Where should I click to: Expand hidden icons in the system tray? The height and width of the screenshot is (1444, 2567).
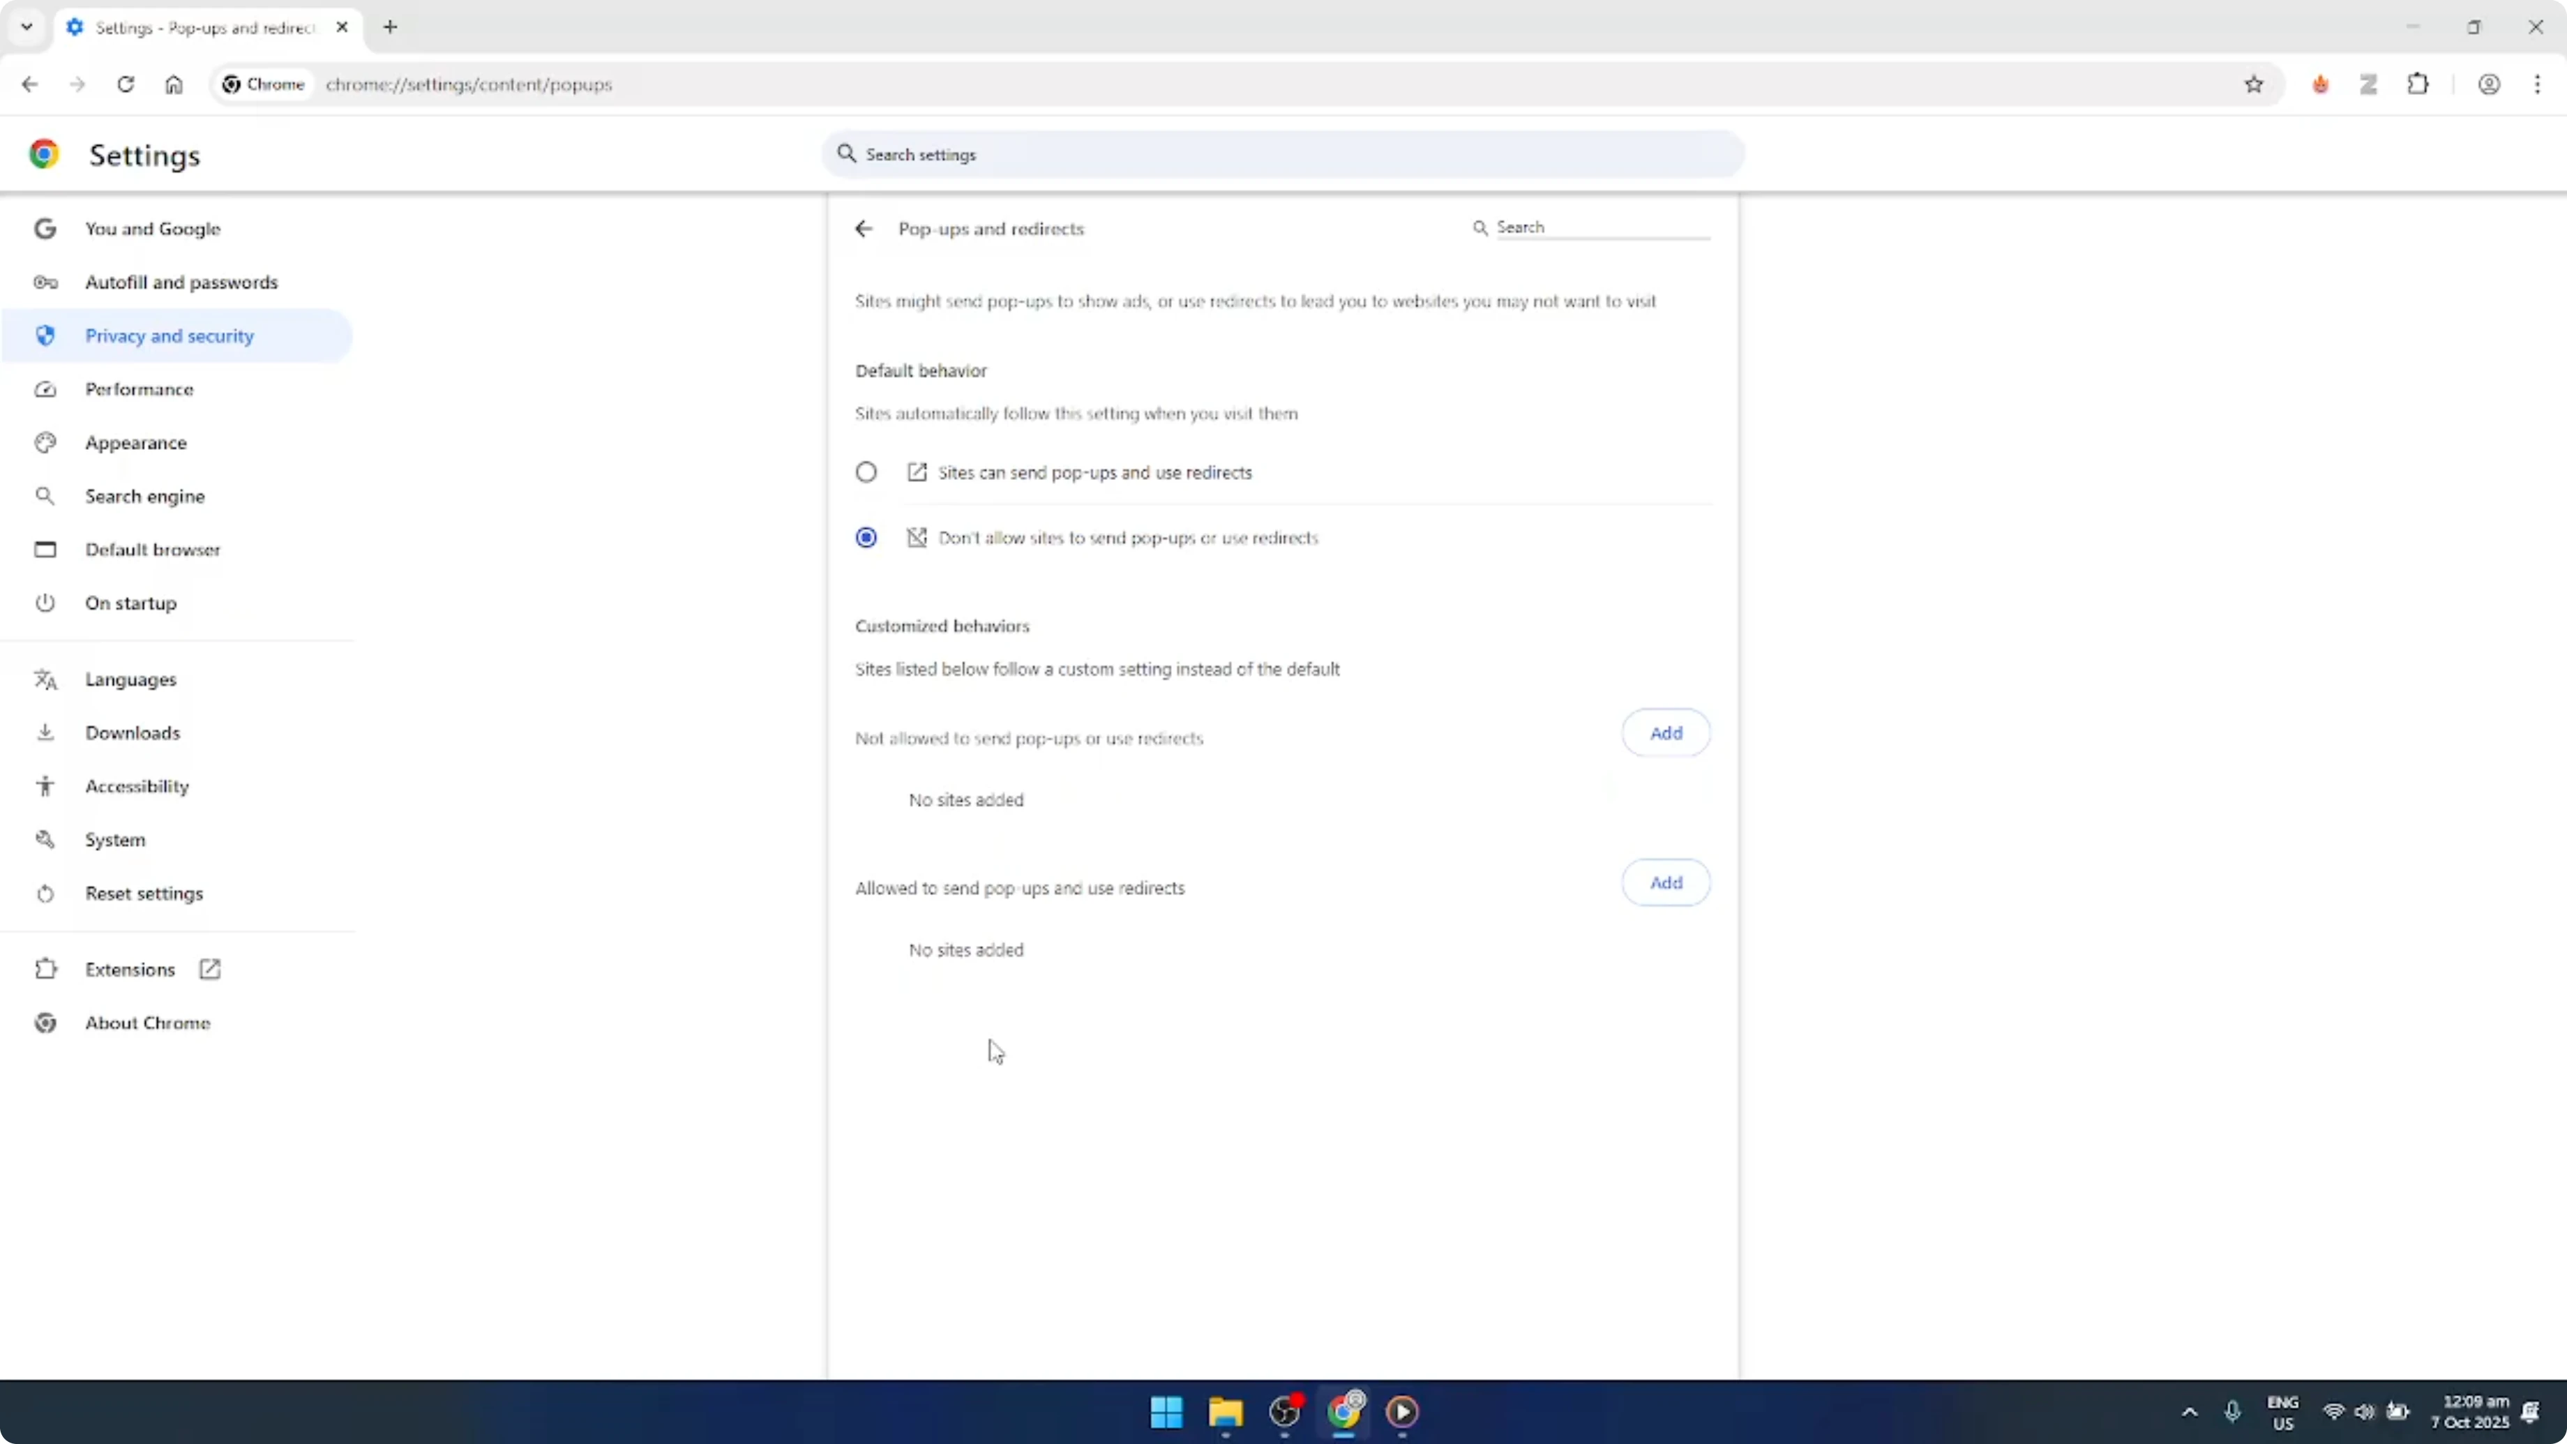2188,1412
